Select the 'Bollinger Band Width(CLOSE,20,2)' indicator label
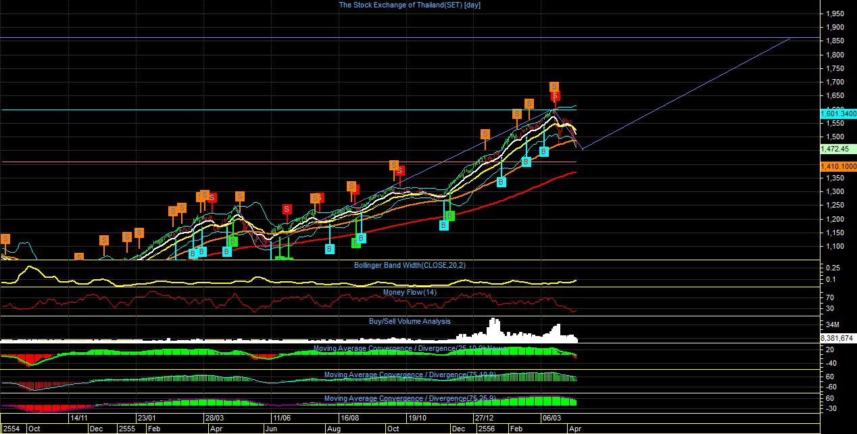The image size is (857, 434). tap(410, 265)
